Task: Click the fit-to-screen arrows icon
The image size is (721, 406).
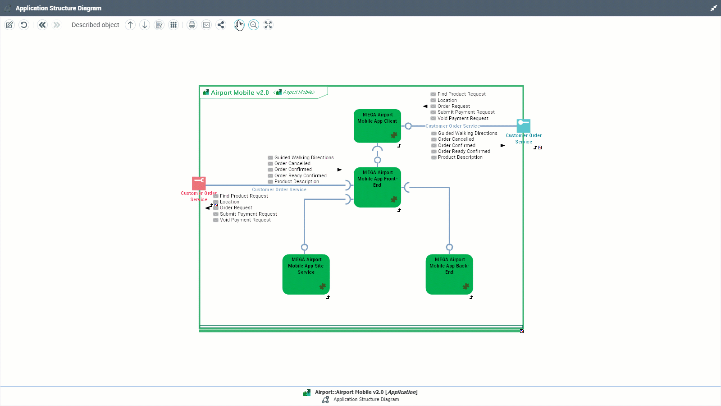Action: point(268,25)
